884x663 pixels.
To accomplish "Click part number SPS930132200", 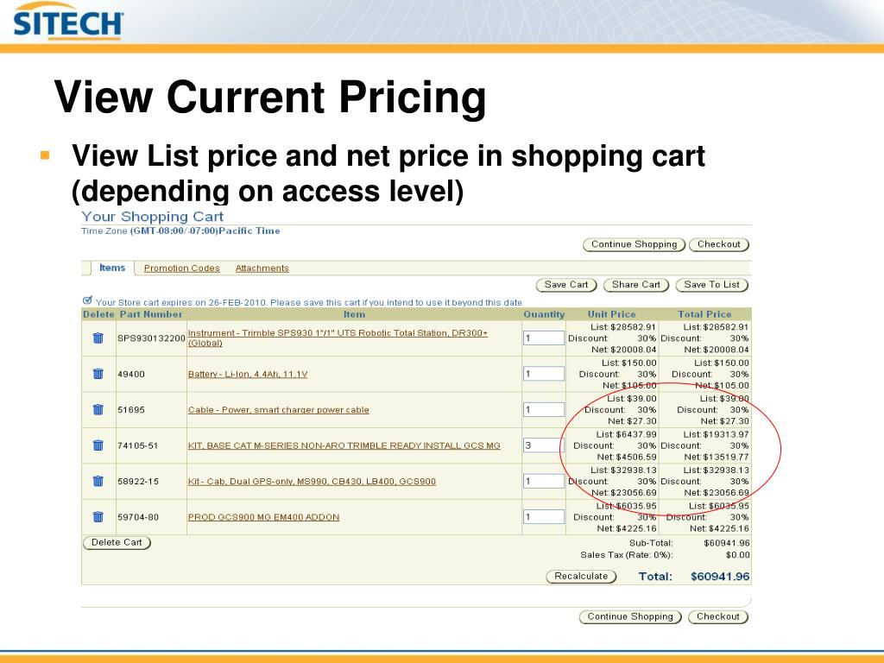I will [x=151, y=338].
